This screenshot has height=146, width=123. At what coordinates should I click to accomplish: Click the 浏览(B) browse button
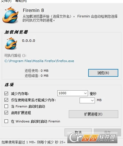click(x=103, y=73)
